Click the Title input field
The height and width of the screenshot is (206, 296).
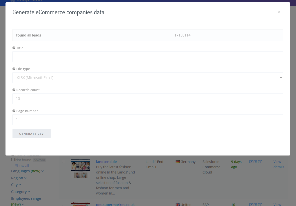(x=148, y=57)
